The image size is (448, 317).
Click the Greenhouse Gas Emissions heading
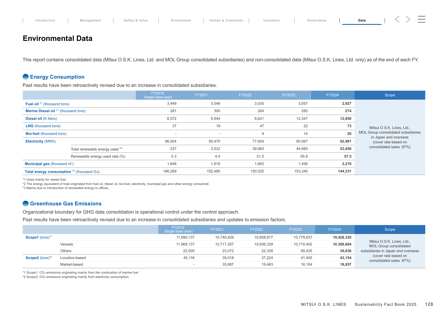[66, 204]
